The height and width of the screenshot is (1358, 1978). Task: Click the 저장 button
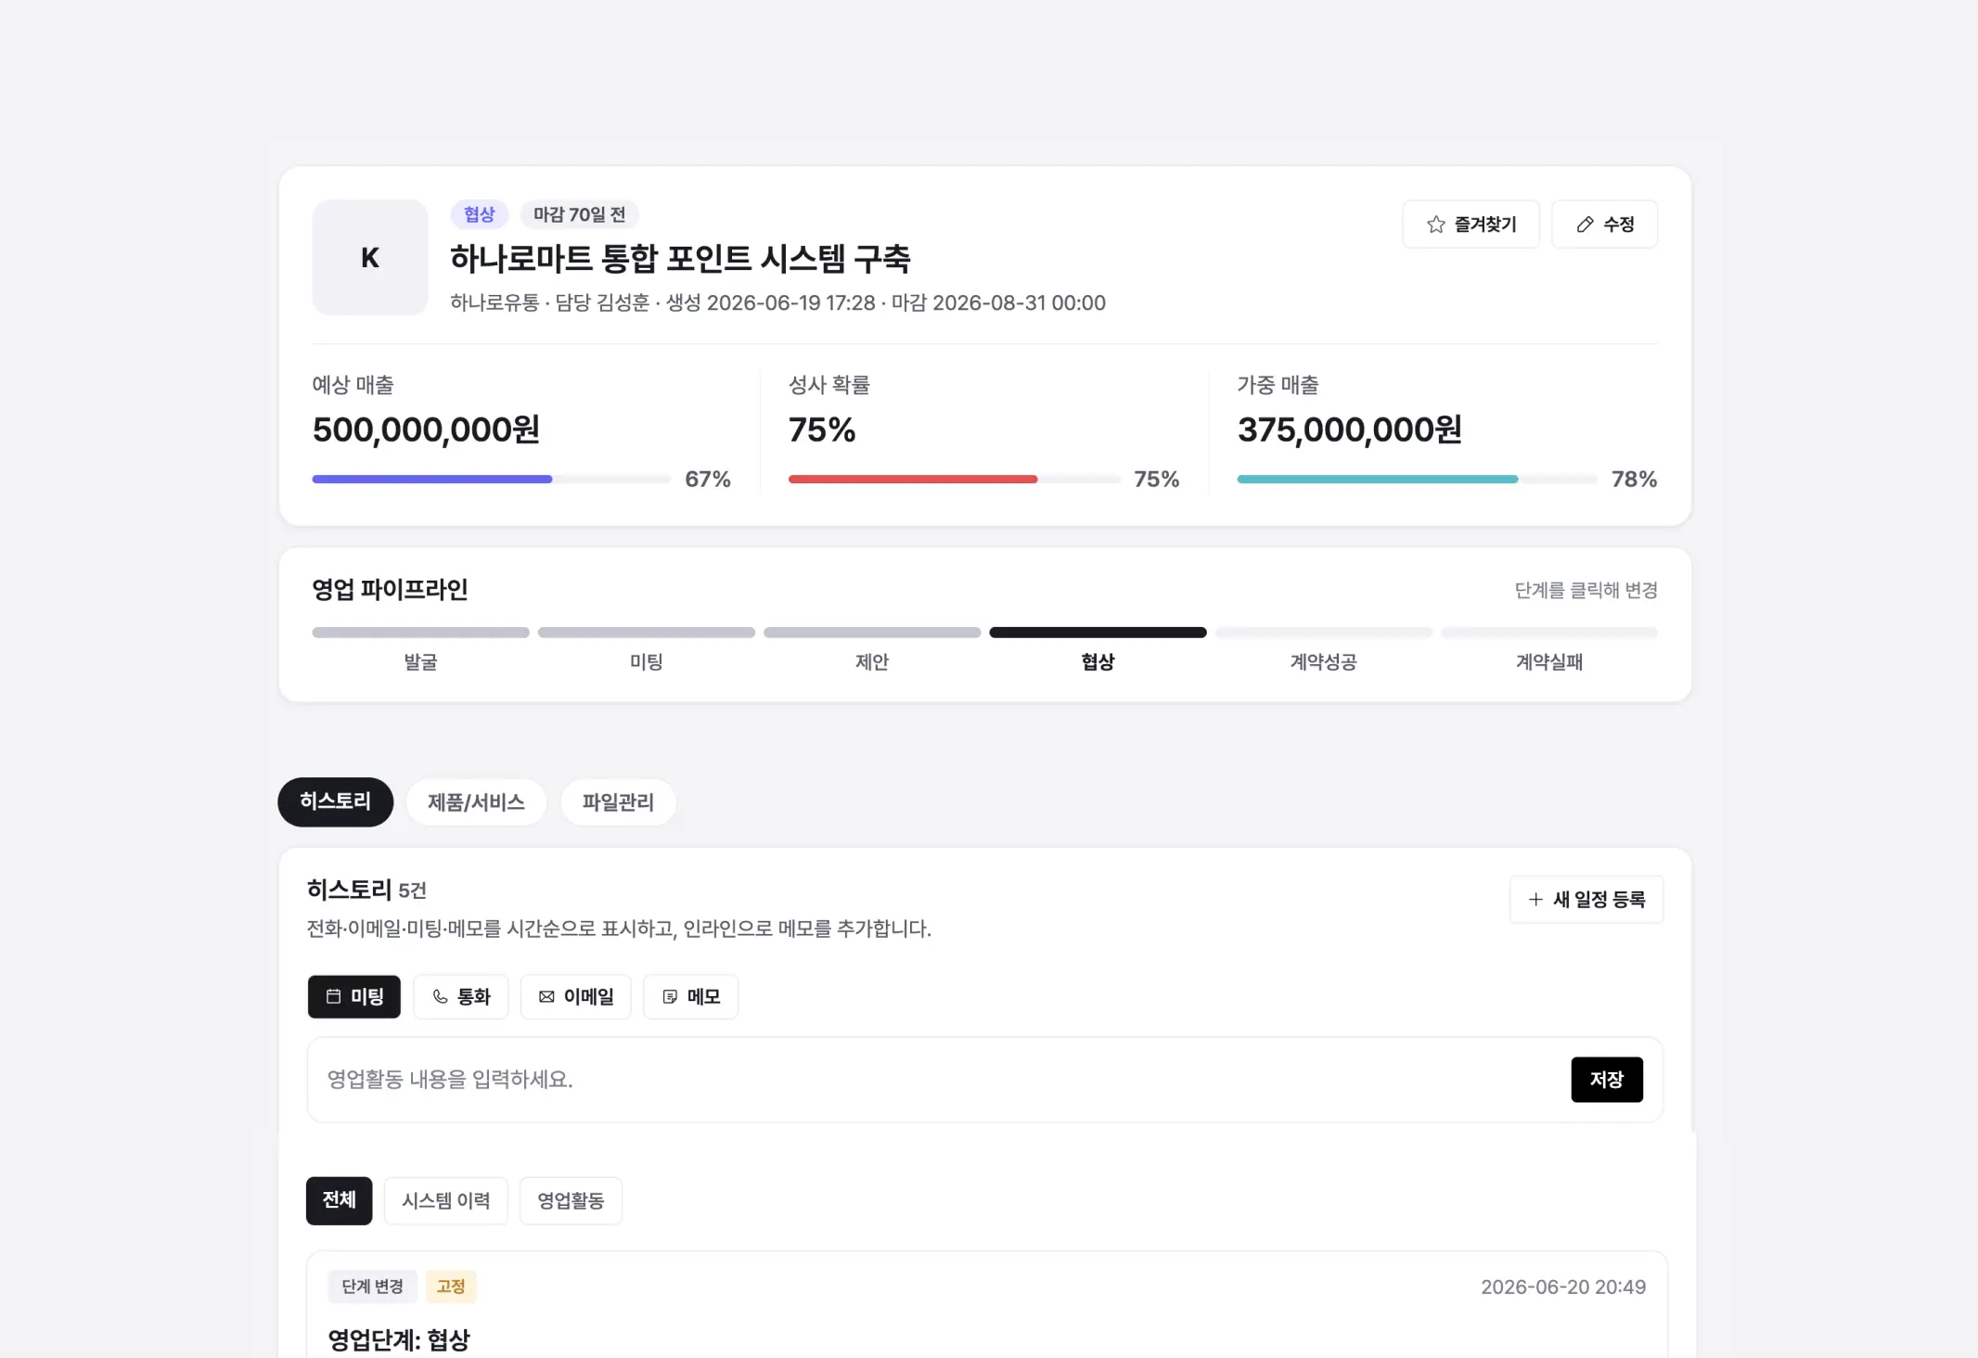click(1607, 1079)
